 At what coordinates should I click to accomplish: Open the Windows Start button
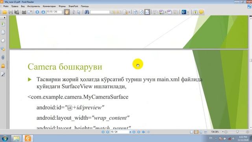tap(5, 138)
